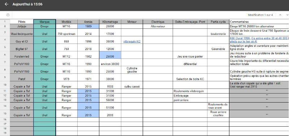Select row header 10
Screen dimensions: 289x136
coord(5,85)
